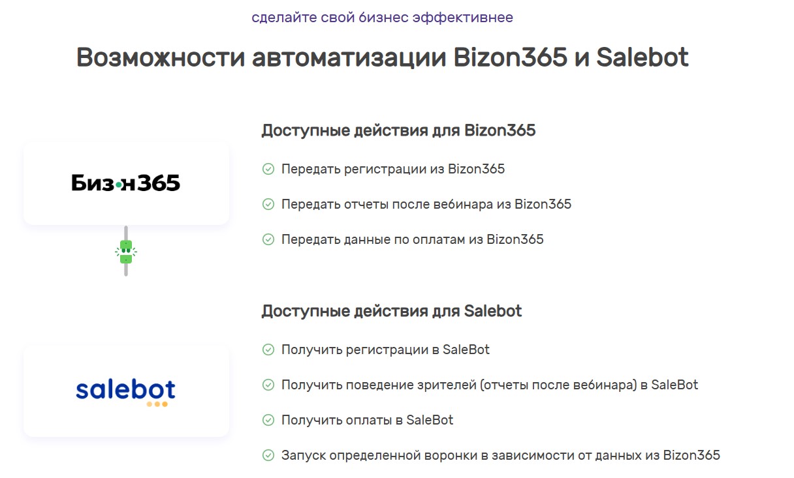This screenshot has height=478, width=794.
Task: Click checkmark icon beside Передать регистрации из Bizon365
Action: [268, 170]
